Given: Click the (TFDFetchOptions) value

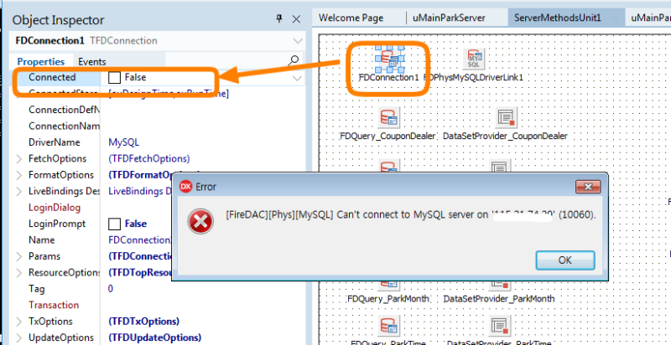Looking at the screenshot, I should click(149, 159).
